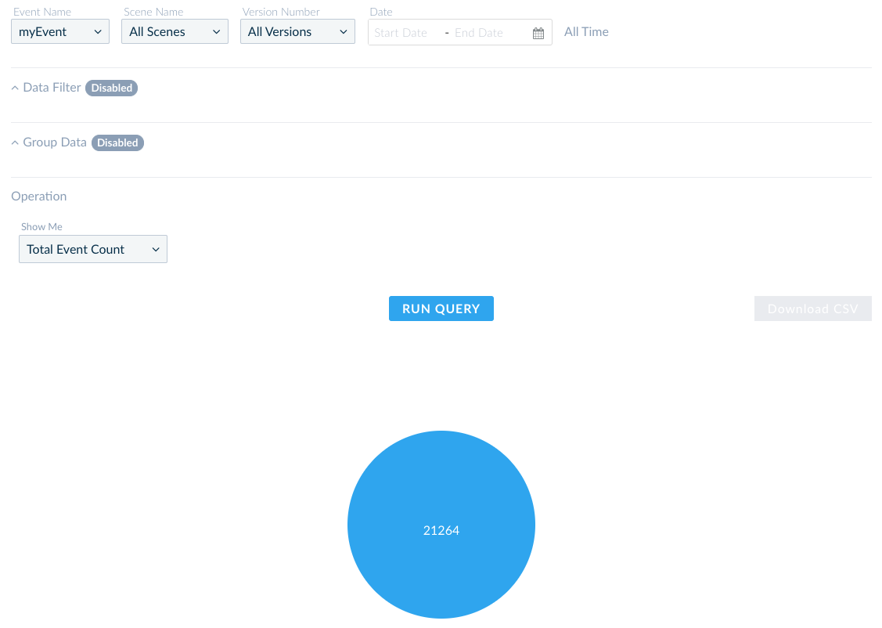Viewport: 882px width, 628px height.
Task: Click the caret beside Group Data
Action: (13, 142)
